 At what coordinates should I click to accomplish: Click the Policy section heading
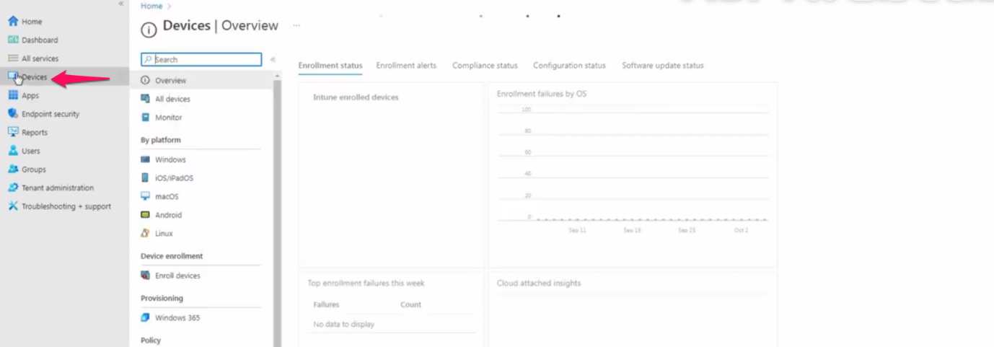point(151,341)
